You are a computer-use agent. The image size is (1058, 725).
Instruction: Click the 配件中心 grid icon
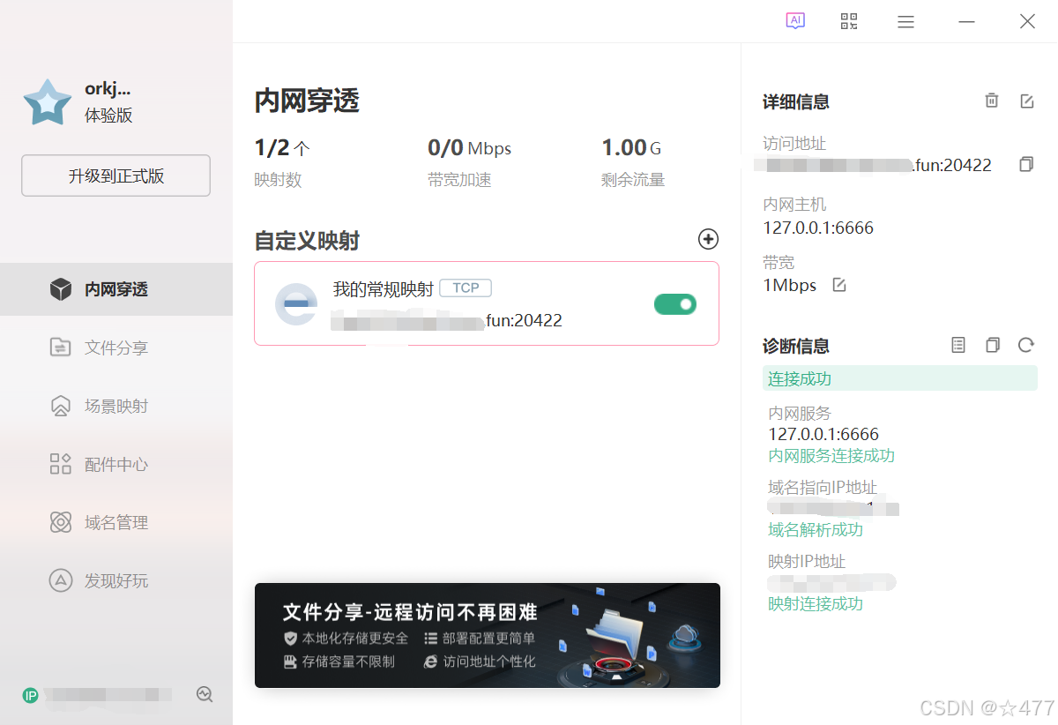[60, 464]
